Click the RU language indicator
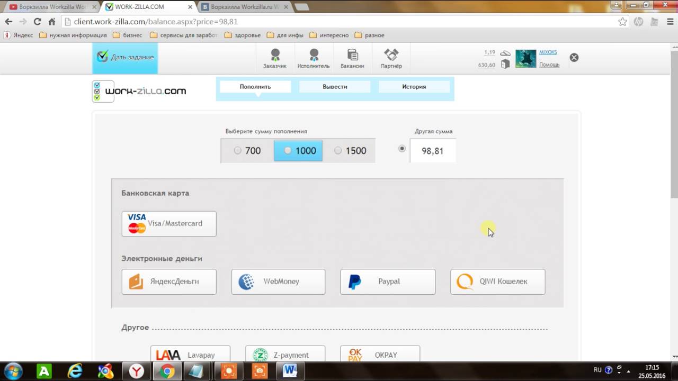Image resolution: width=678 pixels, height=381 pixels. [597, 370]
